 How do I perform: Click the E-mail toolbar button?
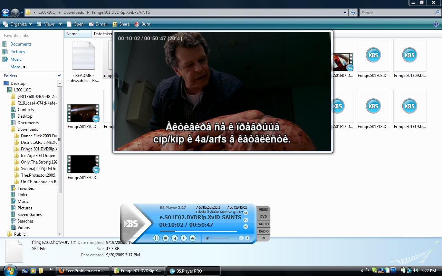98,24
